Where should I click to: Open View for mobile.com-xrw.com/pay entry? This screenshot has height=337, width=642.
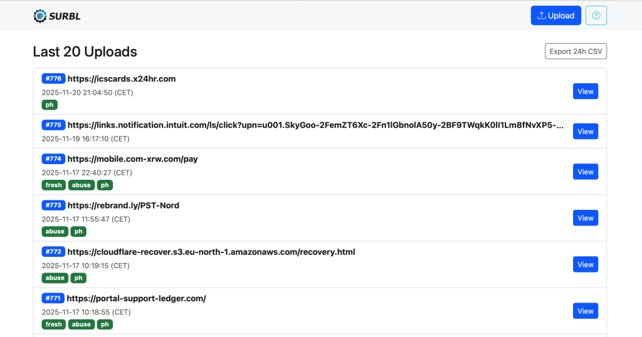[x=585, y=172]
